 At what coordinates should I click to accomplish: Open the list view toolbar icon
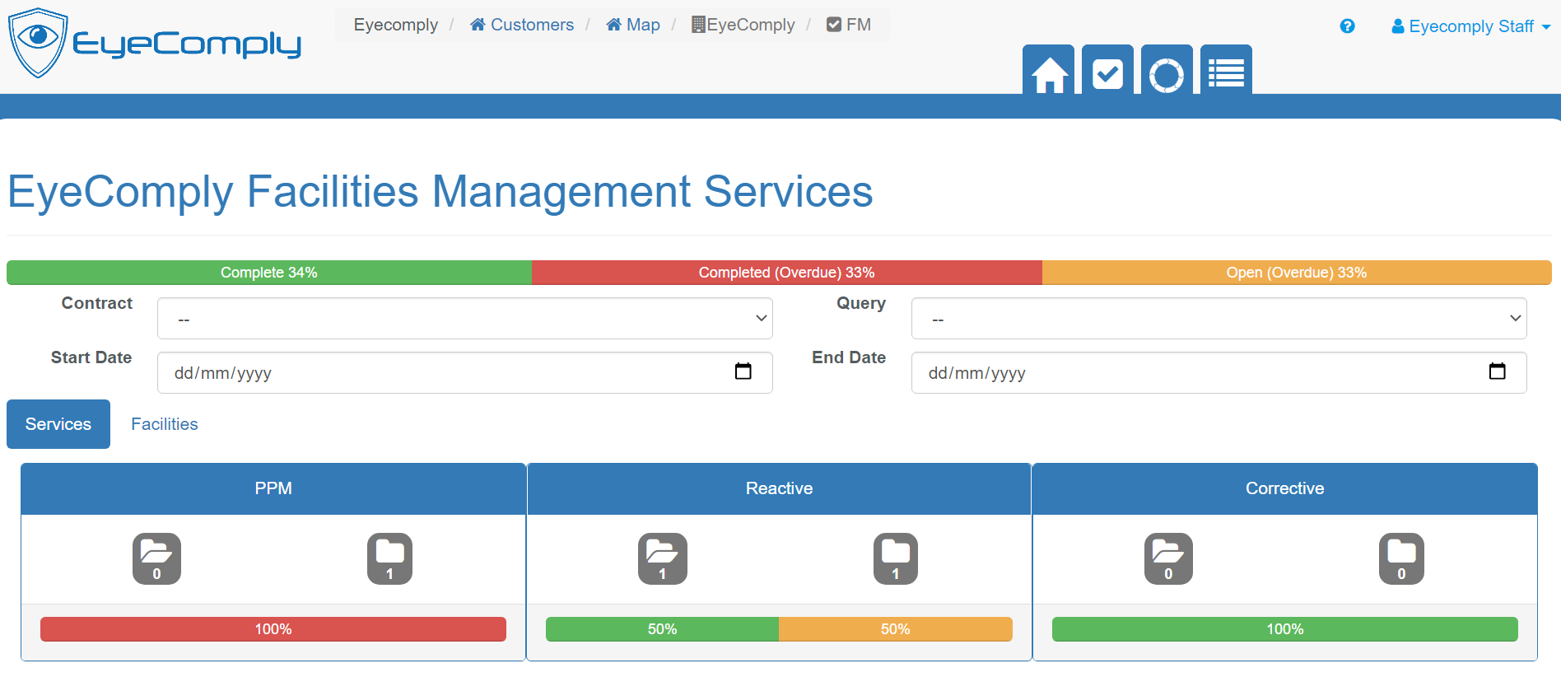click(x=1226, y=70)
